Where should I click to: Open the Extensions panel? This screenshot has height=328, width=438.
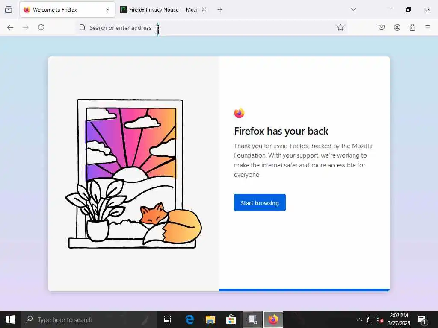412,27
